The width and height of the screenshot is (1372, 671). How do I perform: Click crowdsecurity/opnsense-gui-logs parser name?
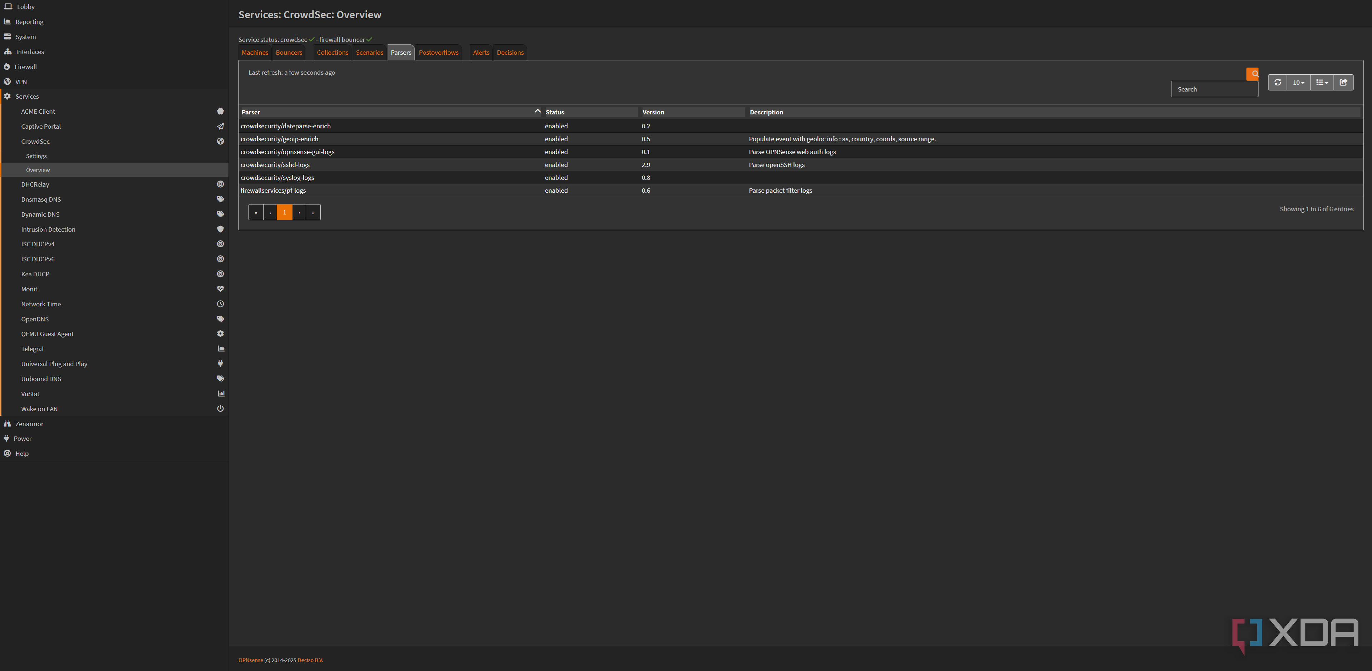(x=287, y=152)
